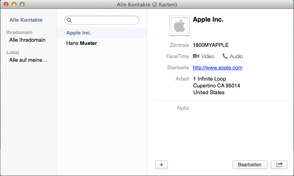Image resolution: width=294 pixels, height=176 pixels.
Task: Click the Apple logo contact picture
Action: [x=180, y=26]
